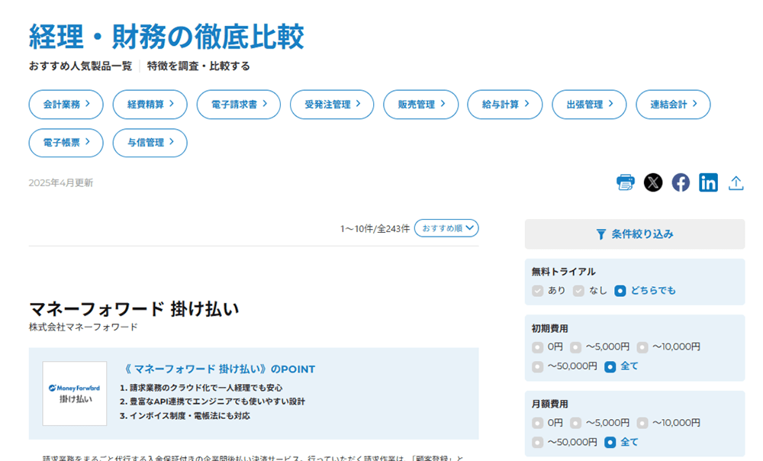Click the 2025年4月更新 date text

click(x=61, y=183)
